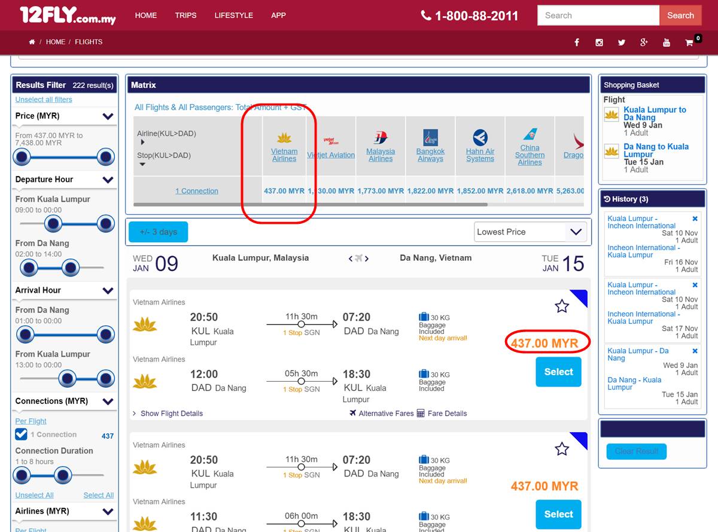Screen dimensions: 718x532
Task: Click Connection Duration slider upper handle
Action: click(x=63, y=476)
